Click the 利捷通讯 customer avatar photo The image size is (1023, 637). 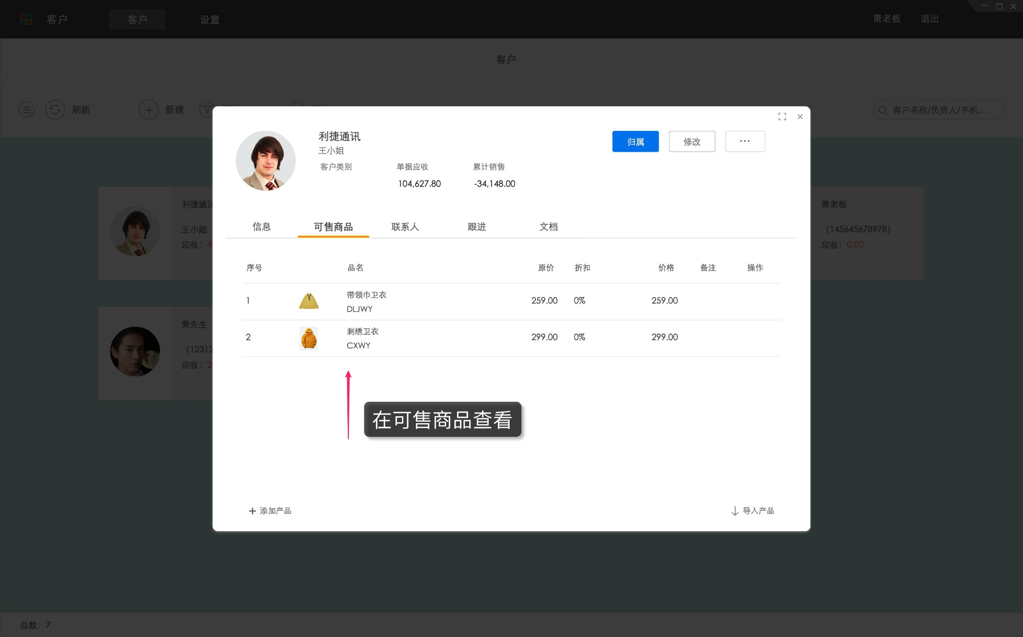tap(265, 160)
